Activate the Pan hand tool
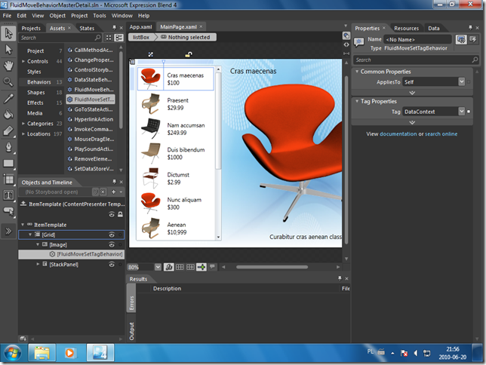Viewport: 486px width, 365px height. pos(8,66)
